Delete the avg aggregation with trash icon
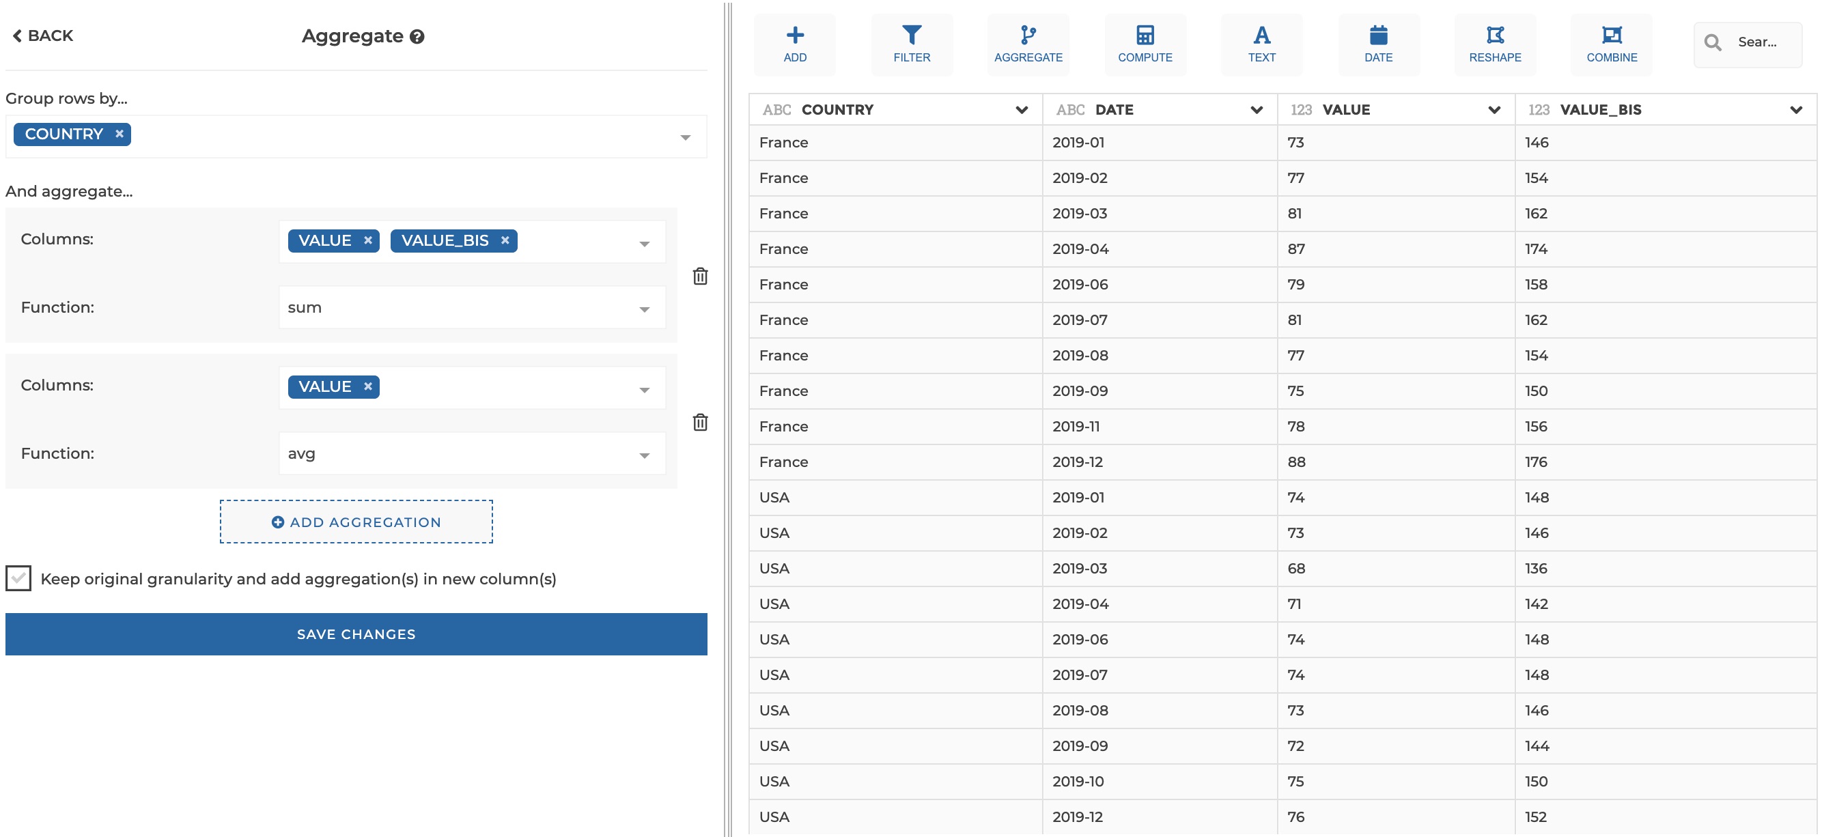Image resolution: width=1822 pixels, height=837 pixels. click(x=699, y=423)
